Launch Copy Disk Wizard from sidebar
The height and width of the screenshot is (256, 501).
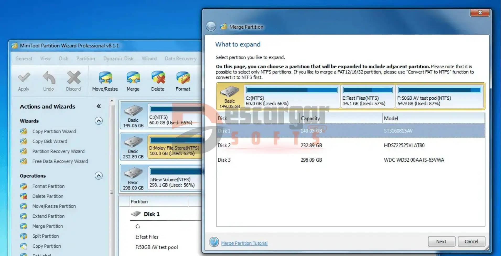click(50, 141)
